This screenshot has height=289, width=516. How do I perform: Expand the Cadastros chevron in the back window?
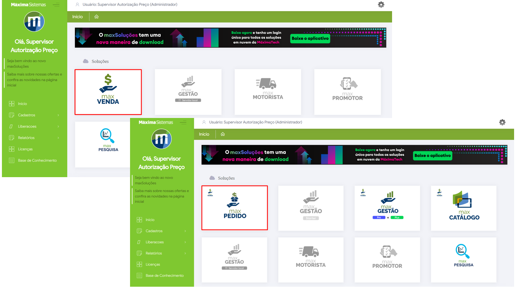click(59, 115)
